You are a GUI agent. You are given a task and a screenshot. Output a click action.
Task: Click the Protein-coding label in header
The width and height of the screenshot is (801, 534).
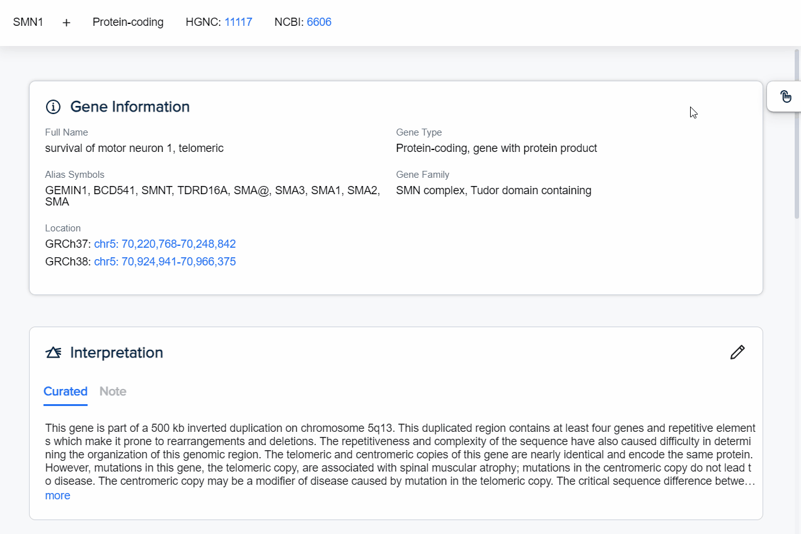coord(128,22)
